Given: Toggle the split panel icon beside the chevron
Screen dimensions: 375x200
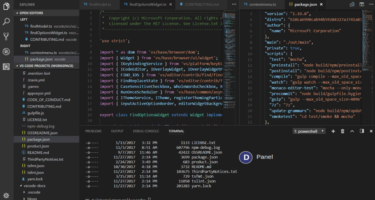Looking at the screenshot, I should tap(362, 131).
